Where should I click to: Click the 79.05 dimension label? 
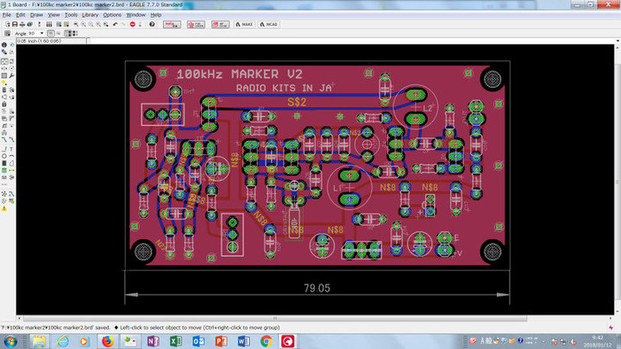[315, 288]
